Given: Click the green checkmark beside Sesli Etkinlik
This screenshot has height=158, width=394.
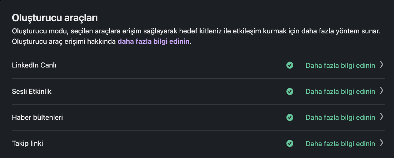Looking at the screenshot, I should coord(290,91).
